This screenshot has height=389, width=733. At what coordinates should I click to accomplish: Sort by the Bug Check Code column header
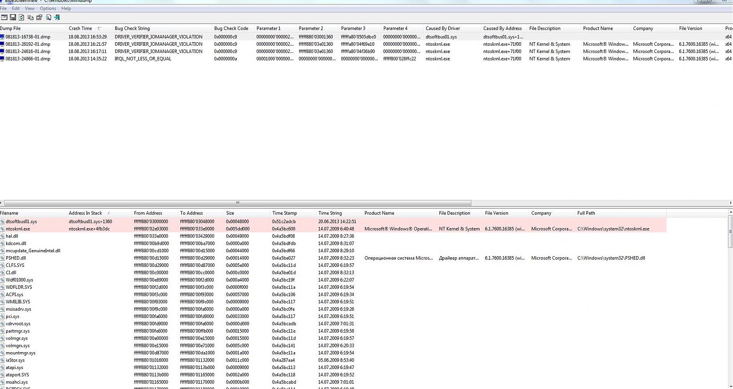coord(233,28)
